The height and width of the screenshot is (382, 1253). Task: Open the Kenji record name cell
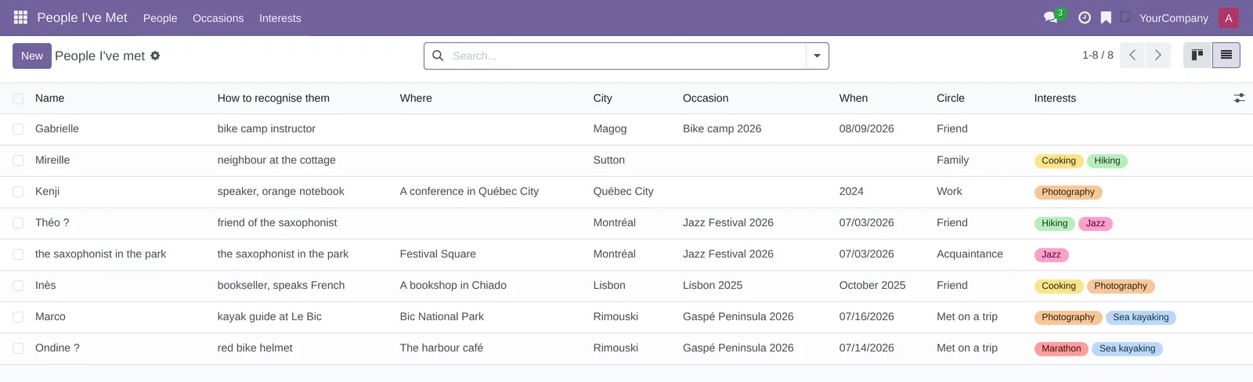(x=47, y=191)
